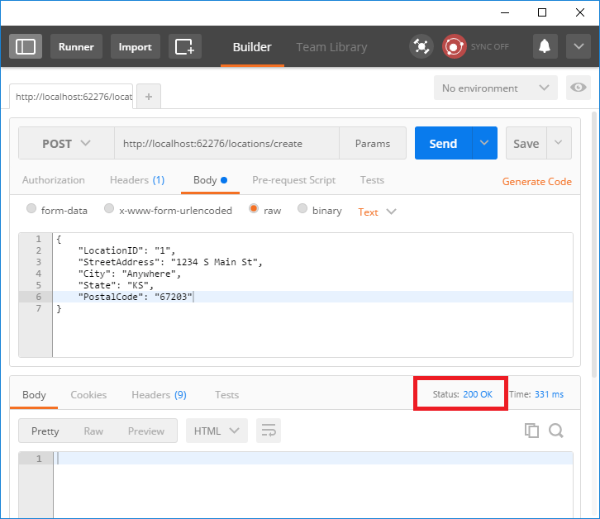Screen dimensions: 600x519
Task: Select the raw body radio button
Action: (254, 208)
